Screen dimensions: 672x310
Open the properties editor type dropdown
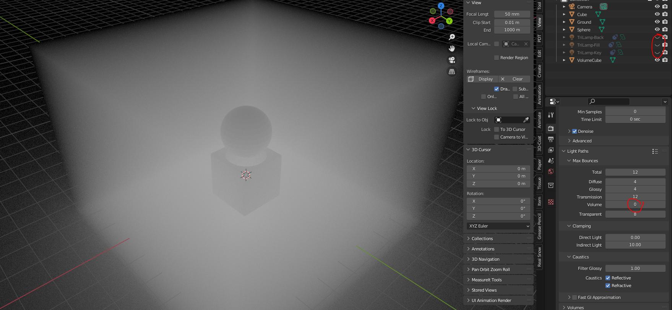(554, 102)
